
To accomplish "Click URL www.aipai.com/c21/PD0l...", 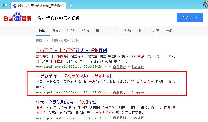I will pos(58,67).
